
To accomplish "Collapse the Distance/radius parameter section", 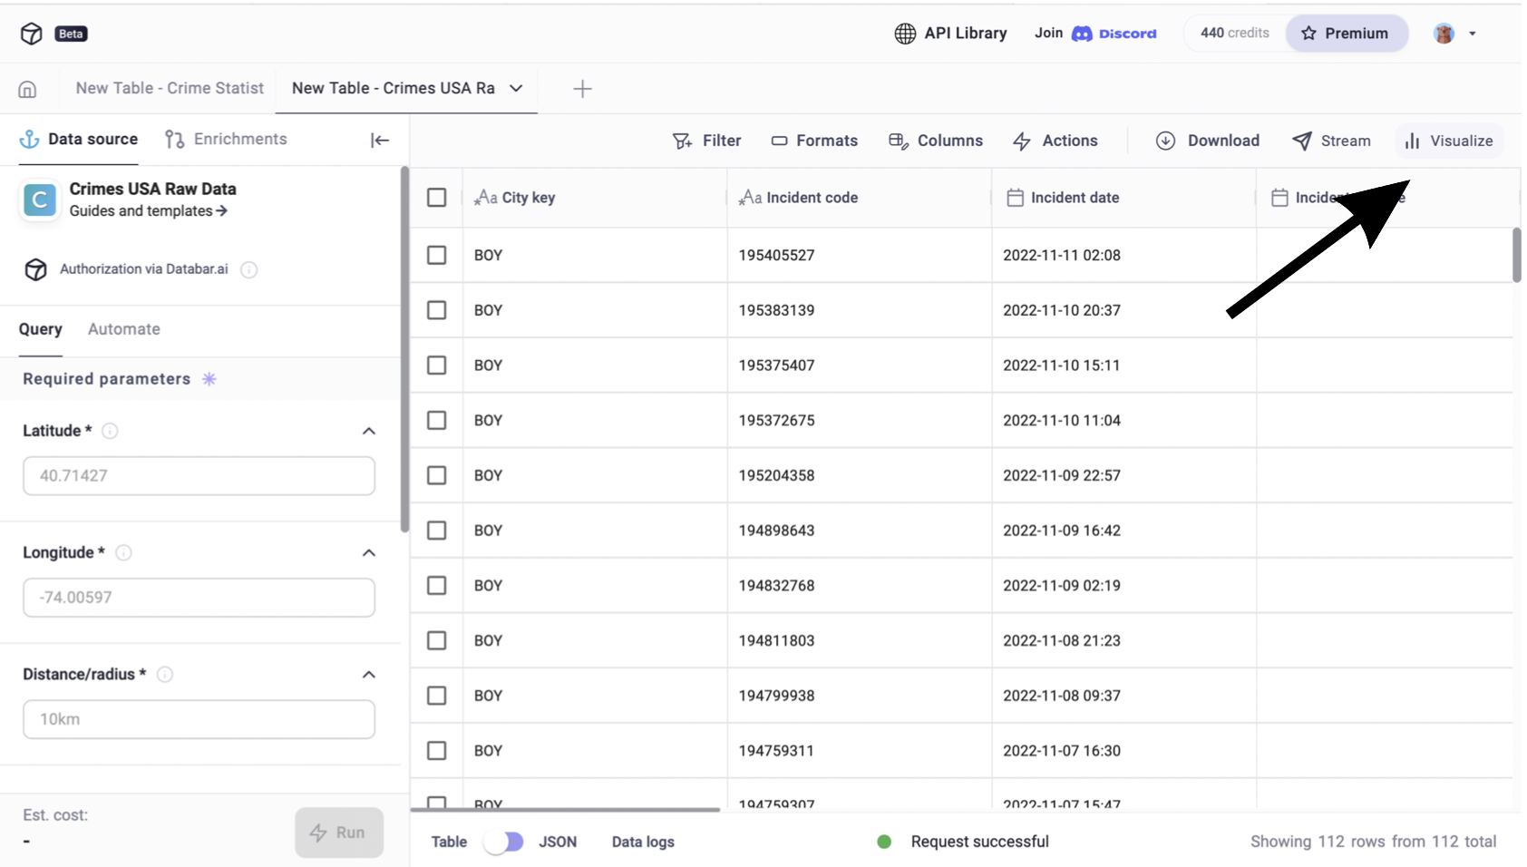I will coord(369,674).
